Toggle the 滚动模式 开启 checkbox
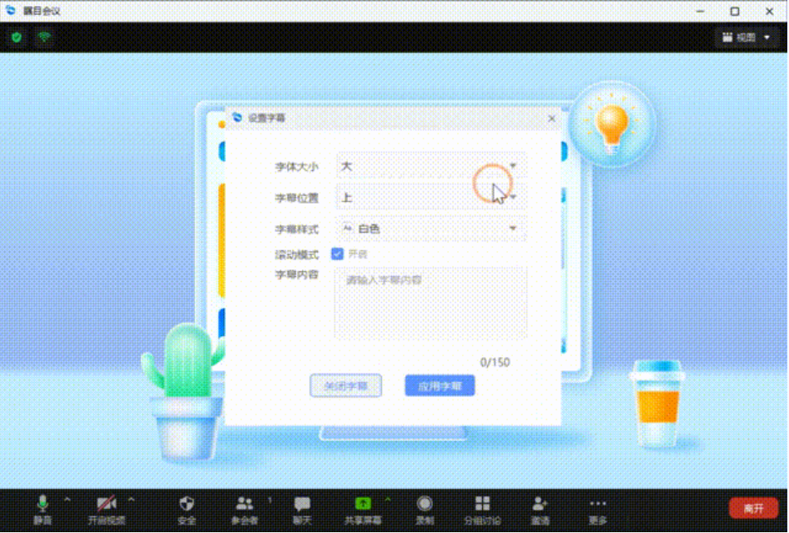Viewport: 789px width, 533px height. [x=338, y=254]
